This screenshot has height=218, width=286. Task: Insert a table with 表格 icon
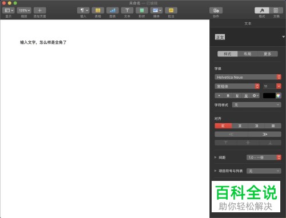pyautogui.click(x=98, y=10)
